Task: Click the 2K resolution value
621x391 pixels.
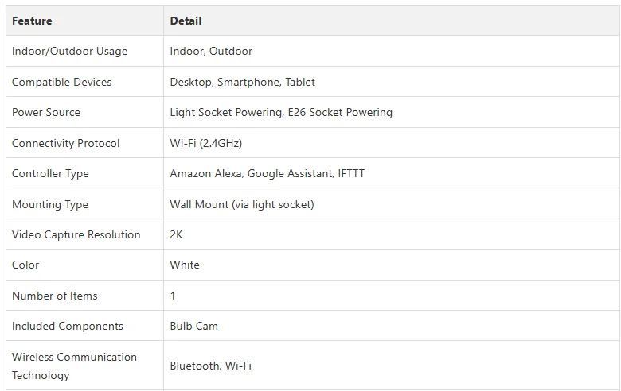Action: (x=176, y=234)
